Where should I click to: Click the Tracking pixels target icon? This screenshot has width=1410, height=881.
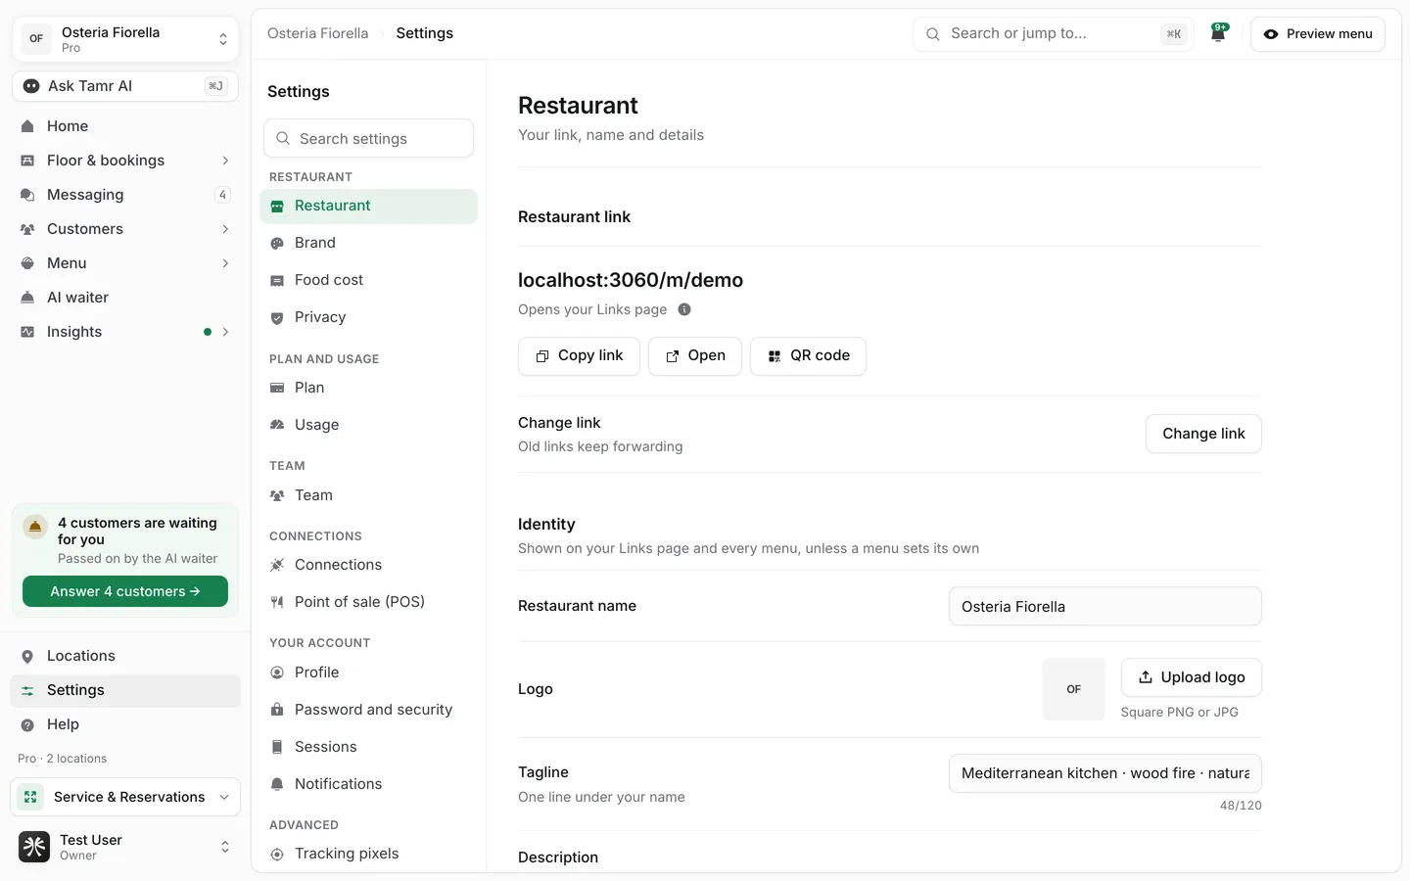click(277, 854)
